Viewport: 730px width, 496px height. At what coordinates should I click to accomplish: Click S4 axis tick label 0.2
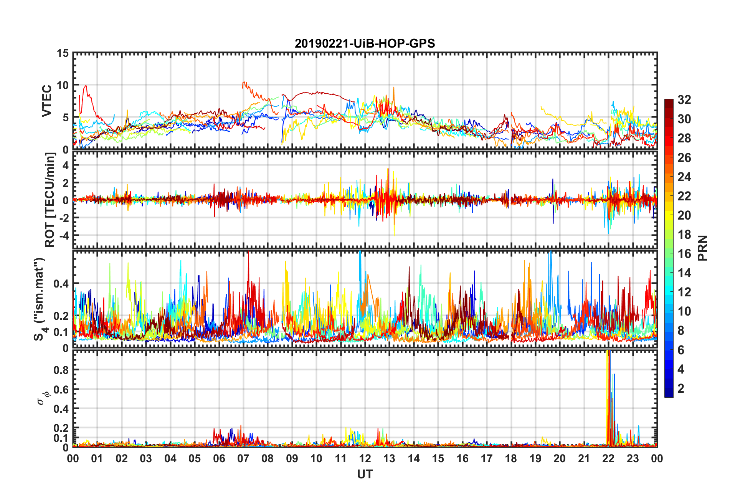click(61, 316)
